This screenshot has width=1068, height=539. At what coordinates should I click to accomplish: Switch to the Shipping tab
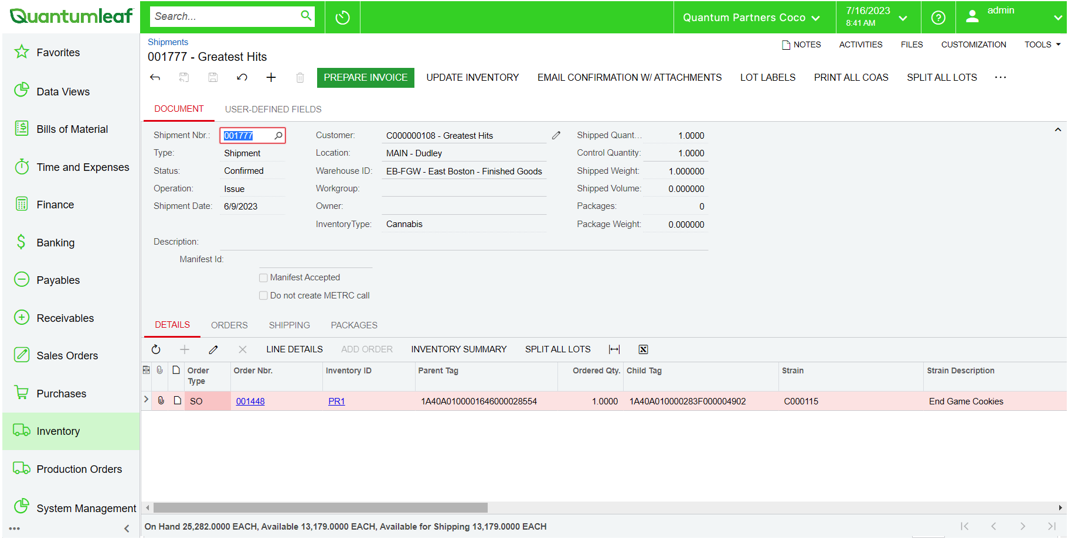pyautogui.click(x=290, y=325)
